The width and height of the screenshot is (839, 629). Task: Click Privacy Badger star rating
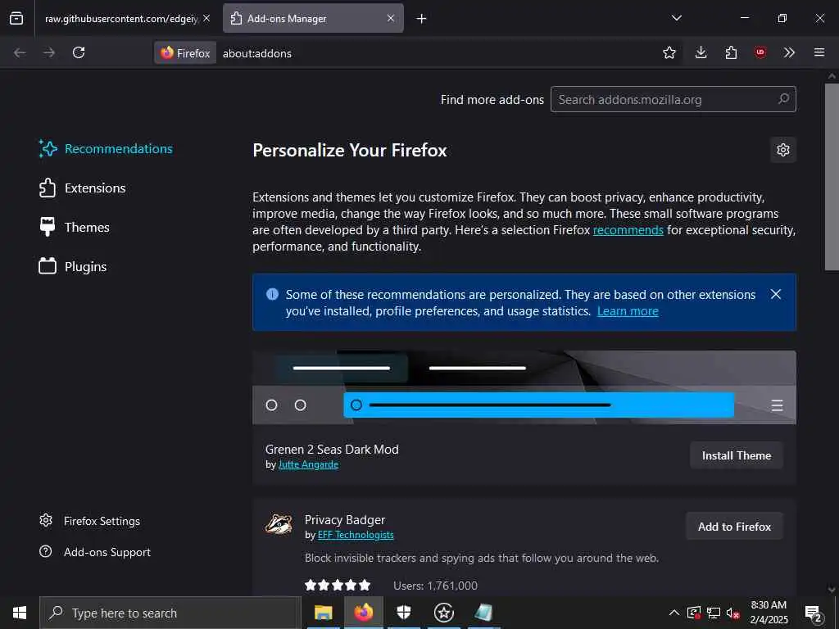338,585
